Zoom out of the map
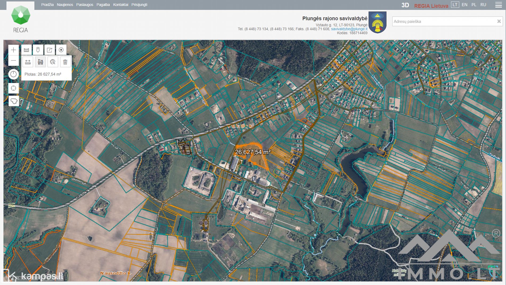 [14, 61]
